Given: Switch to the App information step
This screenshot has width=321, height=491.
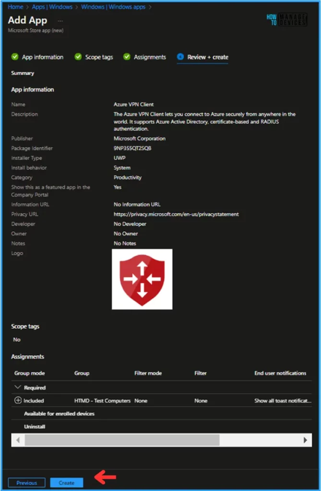Looking at the screenshot, I should pyautogui.click(x=42, y=57).
